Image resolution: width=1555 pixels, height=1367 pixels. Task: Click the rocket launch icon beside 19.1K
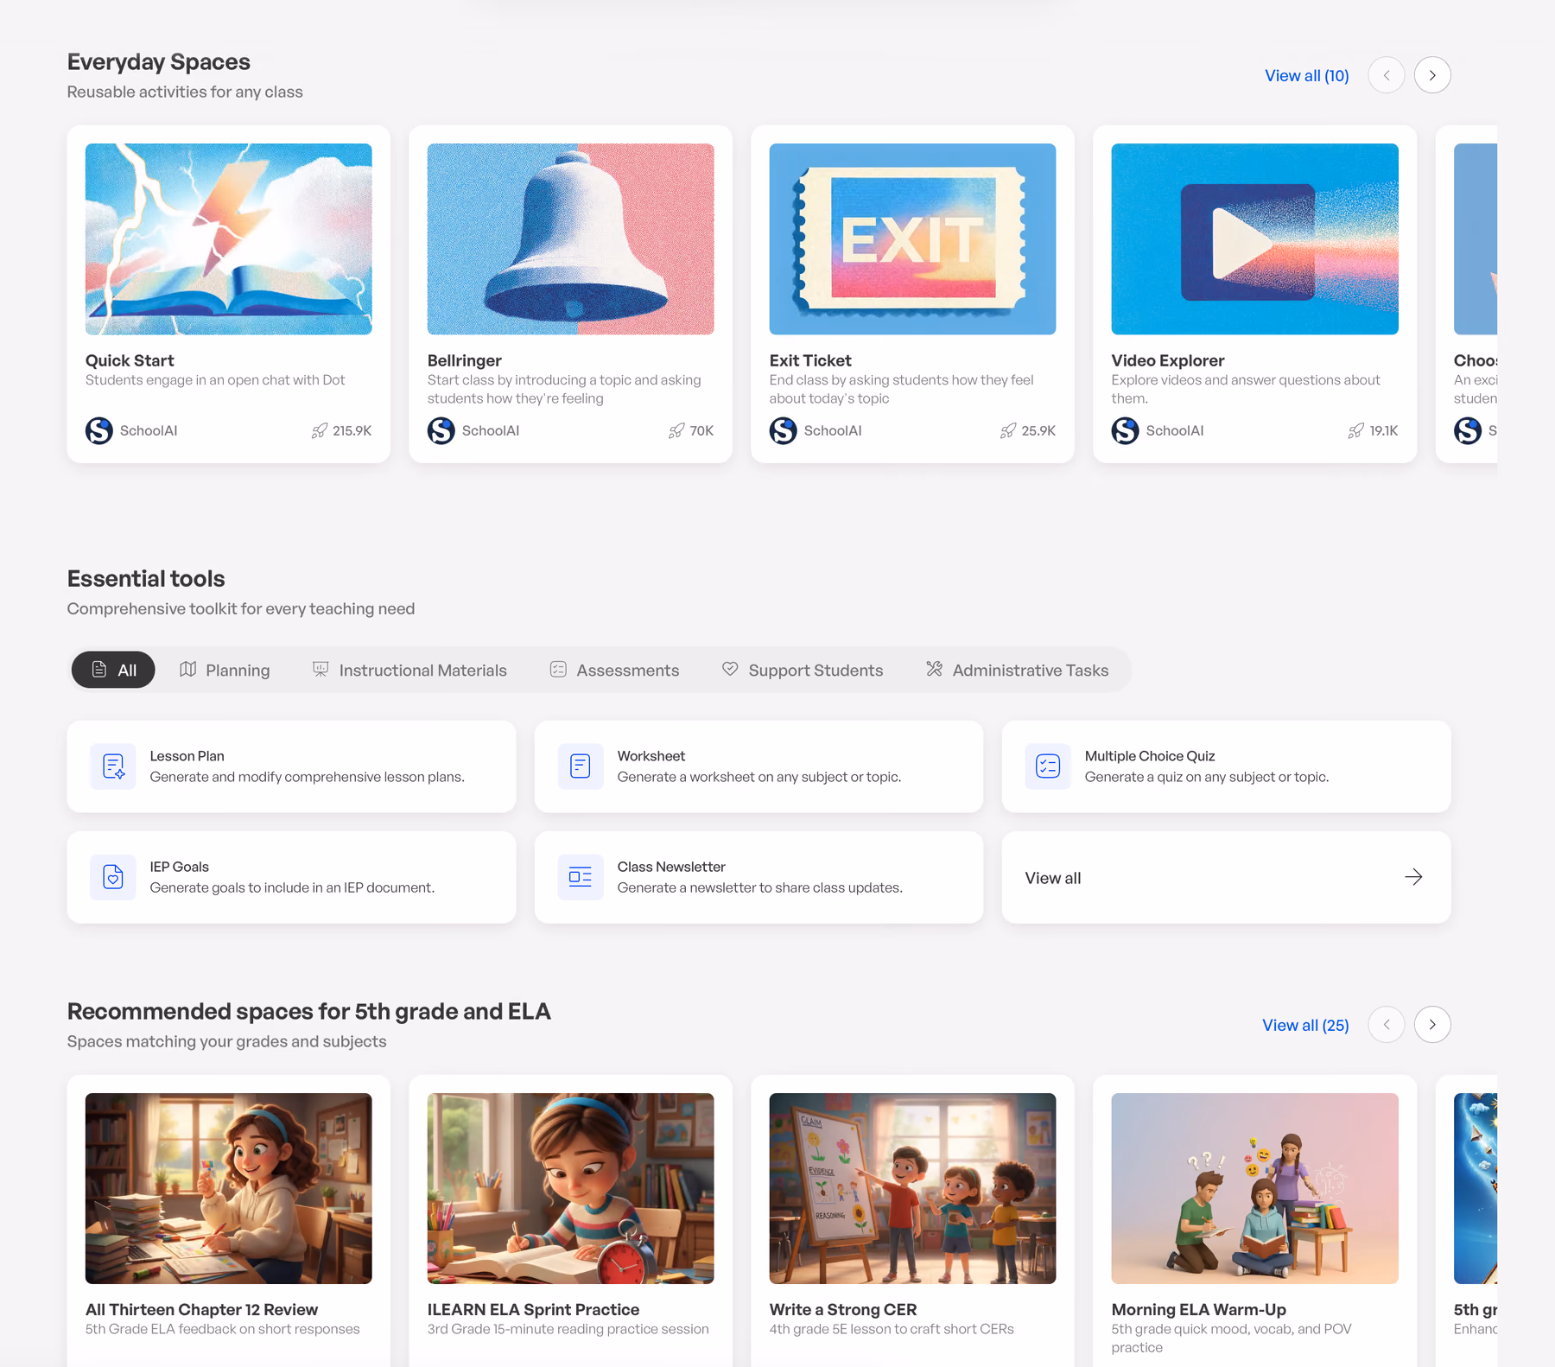pyautogui.click(x=1356, y=430)
